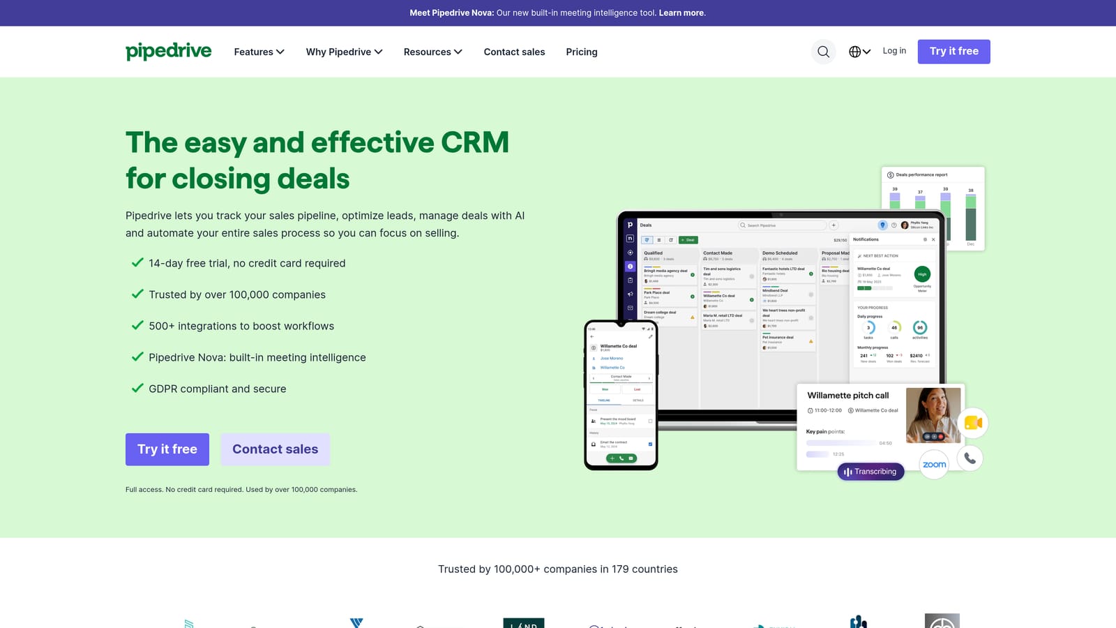Click the Log in link
The image size is (1116, 628).
coord(894,51)
